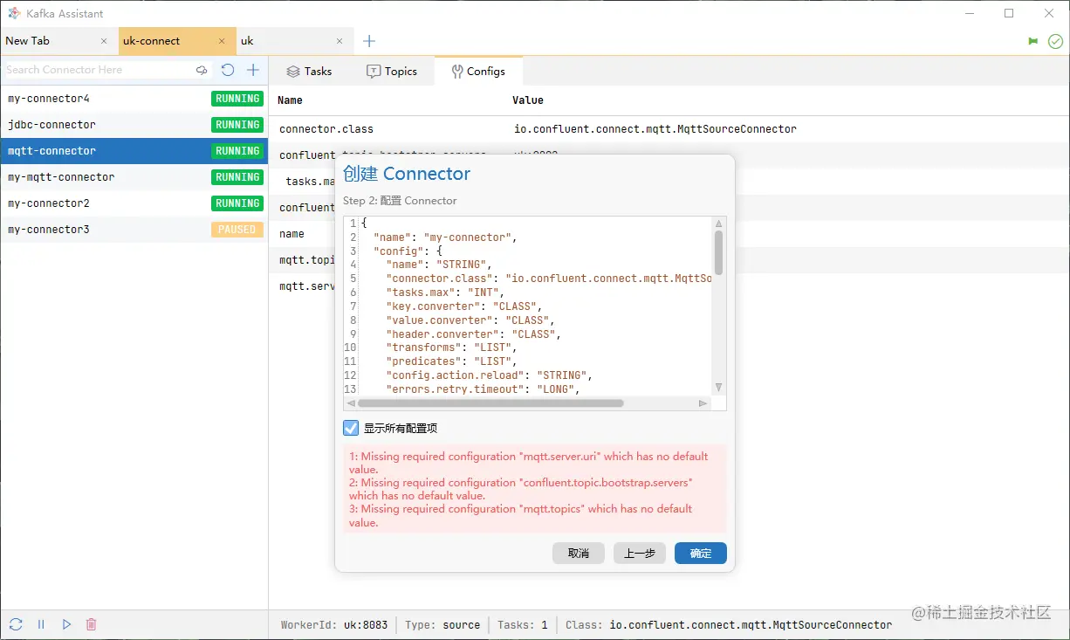Click the mqtt.server.uri error message

tap(529, 463)
